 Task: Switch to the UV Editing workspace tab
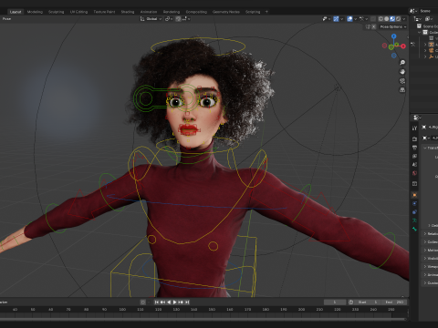click(78, 12)
